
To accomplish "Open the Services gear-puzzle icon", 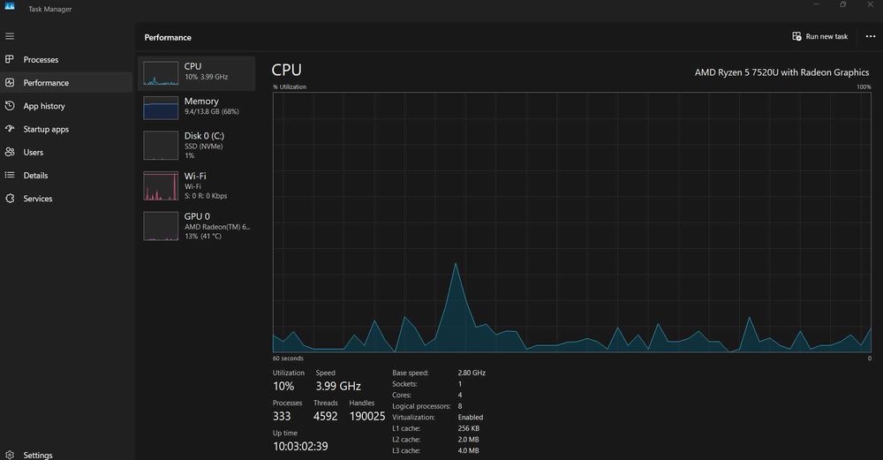I will coord(10,198).
